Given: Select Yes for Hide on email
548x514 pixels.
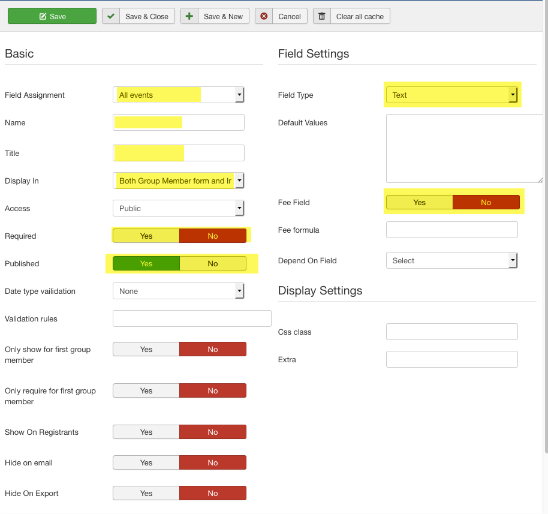Looking at the screenshot, I should click(146, 462).
